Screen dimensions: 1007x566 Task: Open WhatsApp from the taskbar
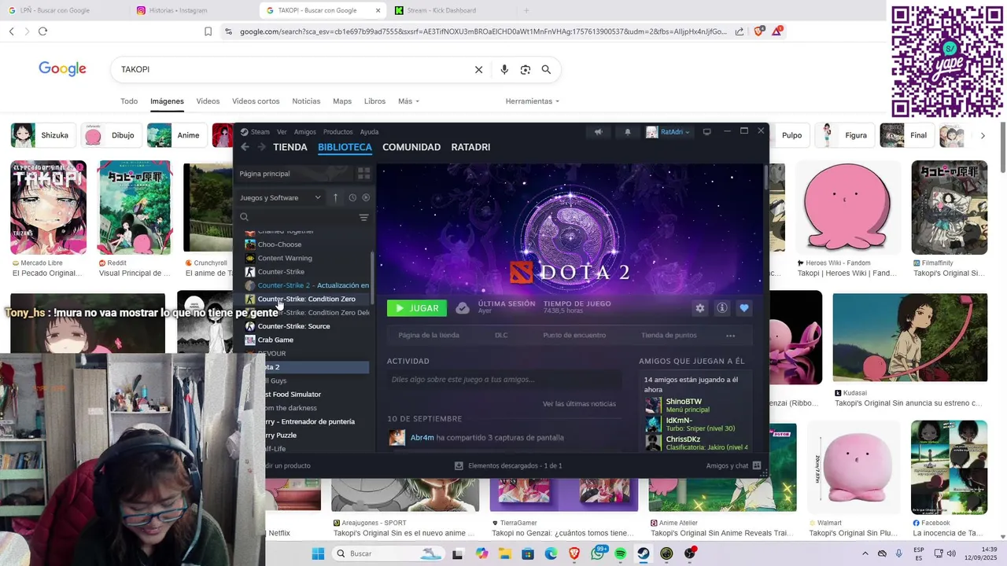click(x=597, y=553)
